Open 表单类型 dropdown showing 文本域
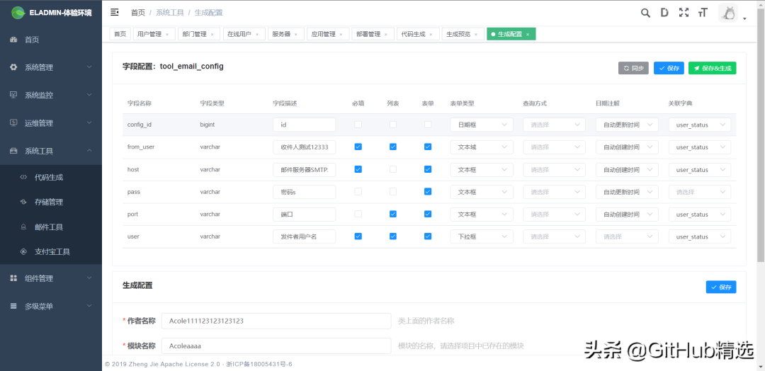The image size is (765, 371). click(x=482, y=147)
